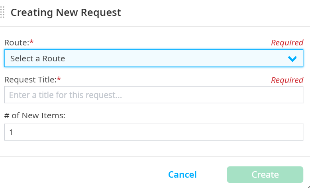Viewport: 310px width, 188px height.
Task: Click the value 1 in the items field
Action: tap(11, 132)
